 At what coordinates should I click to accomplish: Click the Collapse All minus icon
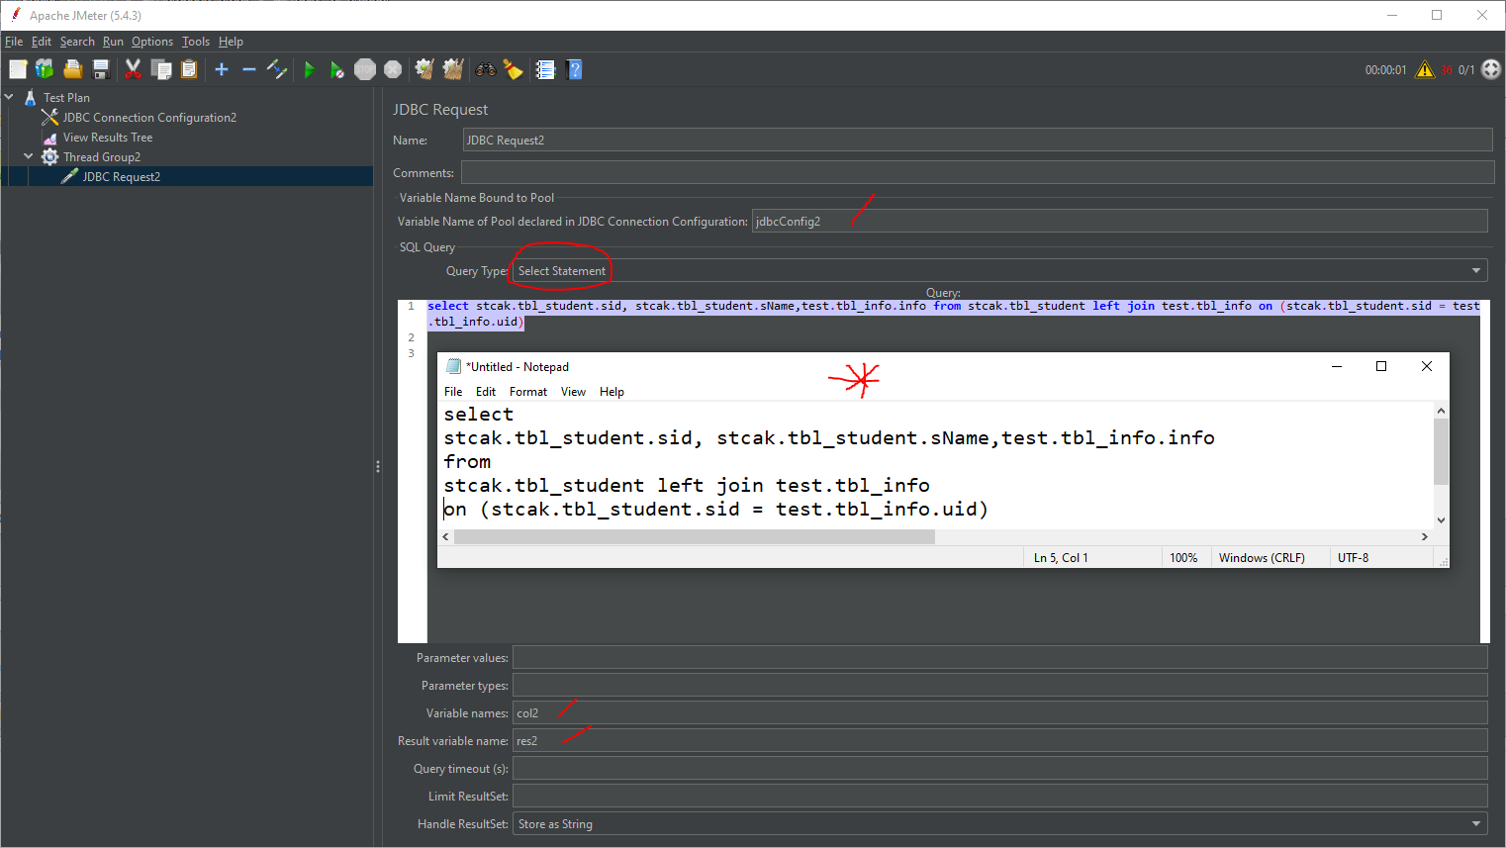pyautogui.click(x=249, y=69)
